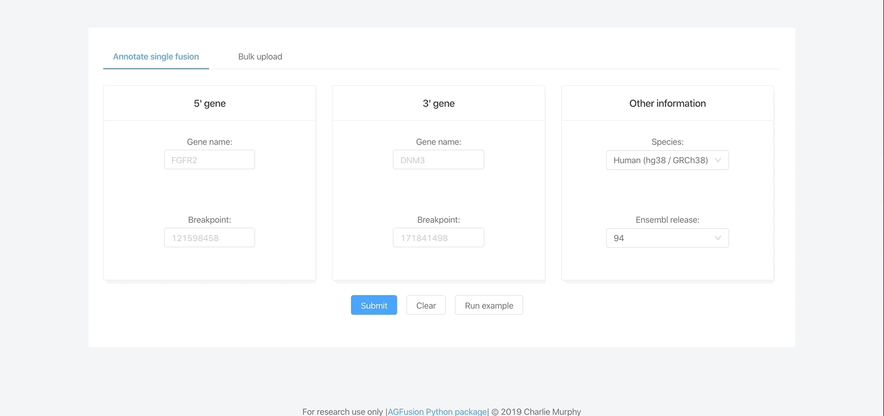Viewport: 884px width, 416px height.
Task: Click the FGFR2 placeholder input box
Action: 209,160
